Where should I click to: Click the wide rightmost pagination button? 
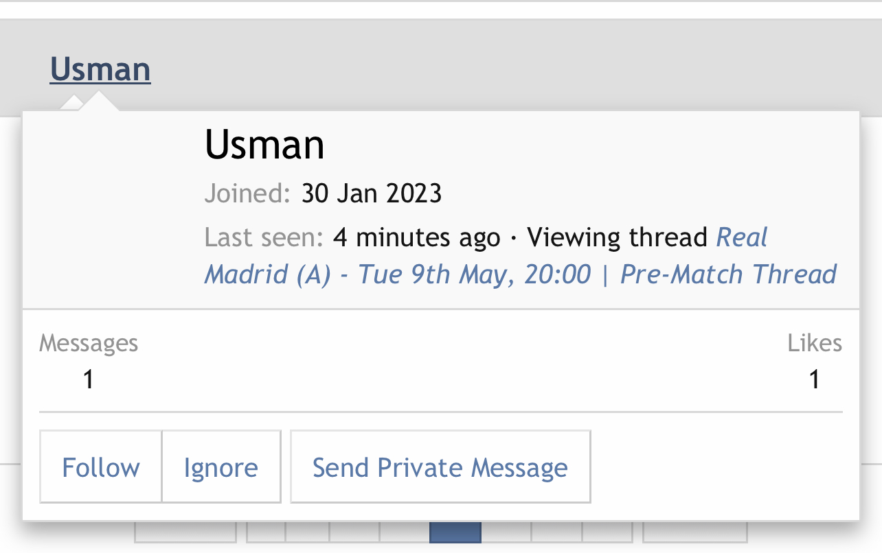(694, 532)
